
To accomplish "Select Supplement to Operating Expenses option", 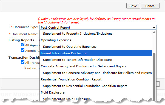I will coord(96,47).
